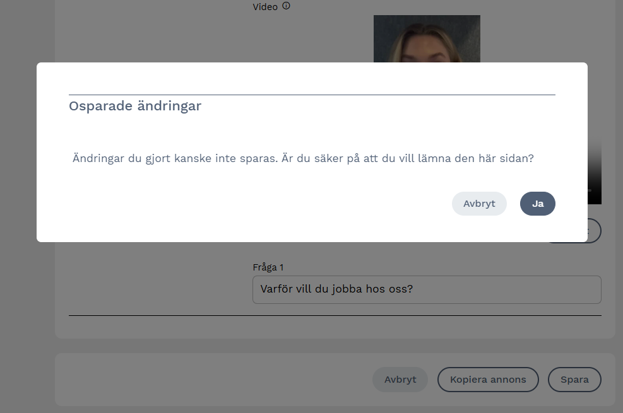Click the partly hidden button behind dialog corner
623x413 pixels.
click(x=594, y=231)
